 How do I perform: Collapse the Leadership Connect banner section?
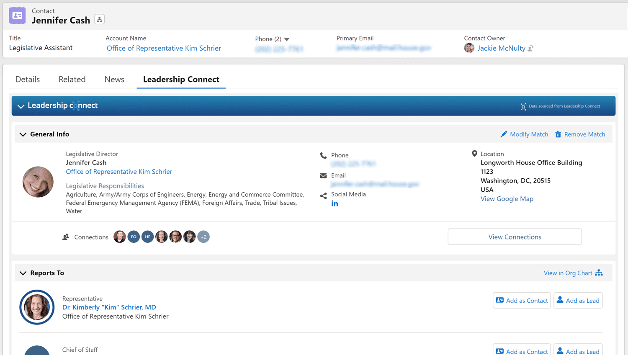pyautogui.click(x=21, y=106)
